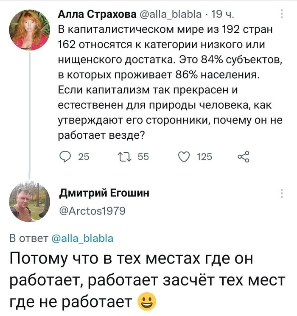Screen dimensions: 297x316
Task: Click the like count 125
Action: click(x=205, y=157)
